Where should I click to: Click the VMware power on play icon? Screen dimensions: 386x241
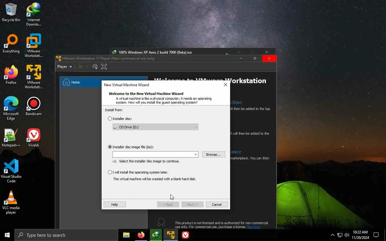click(81, 67)
